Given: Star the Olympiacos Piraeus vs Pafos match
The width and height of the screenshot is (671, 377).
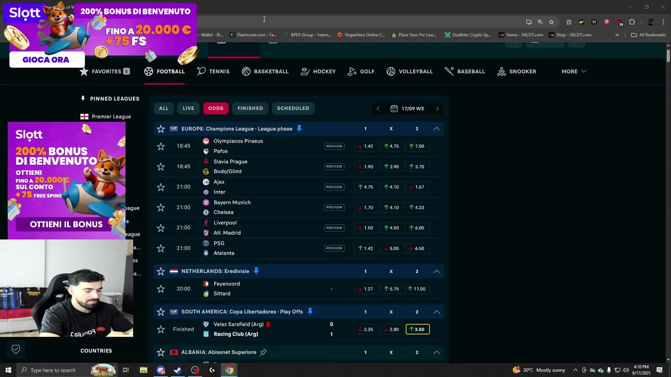Looking at the screenshot, I should 161,146.
